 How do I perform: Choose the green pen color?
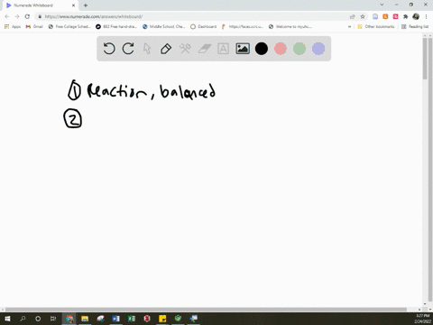[299, 49]
